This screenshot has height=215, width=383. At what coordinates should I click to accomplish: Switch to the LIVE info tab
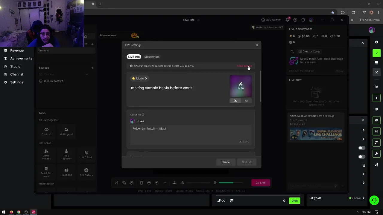pyautogui.click(x=134, y=57)
